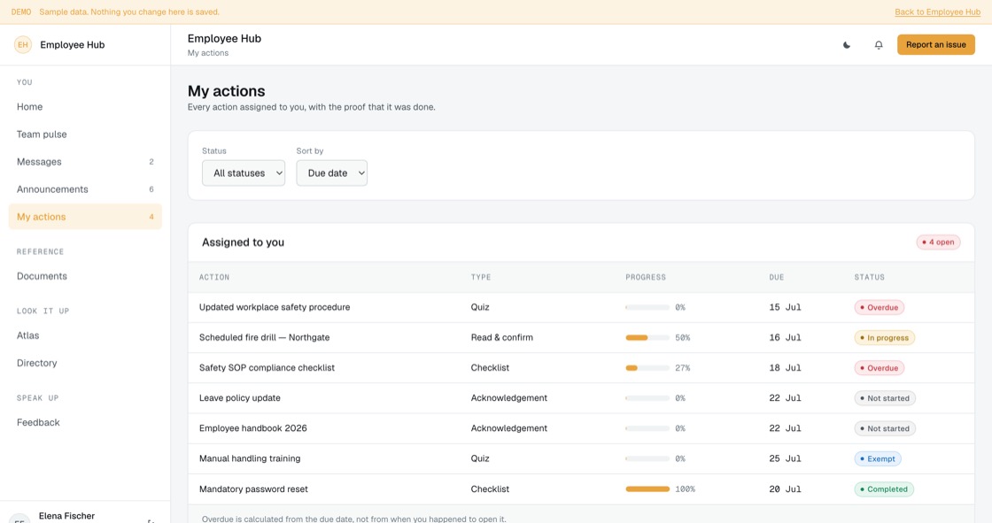
Task: Open Safety SOP compliance checklist action
Action: [267, 368]
